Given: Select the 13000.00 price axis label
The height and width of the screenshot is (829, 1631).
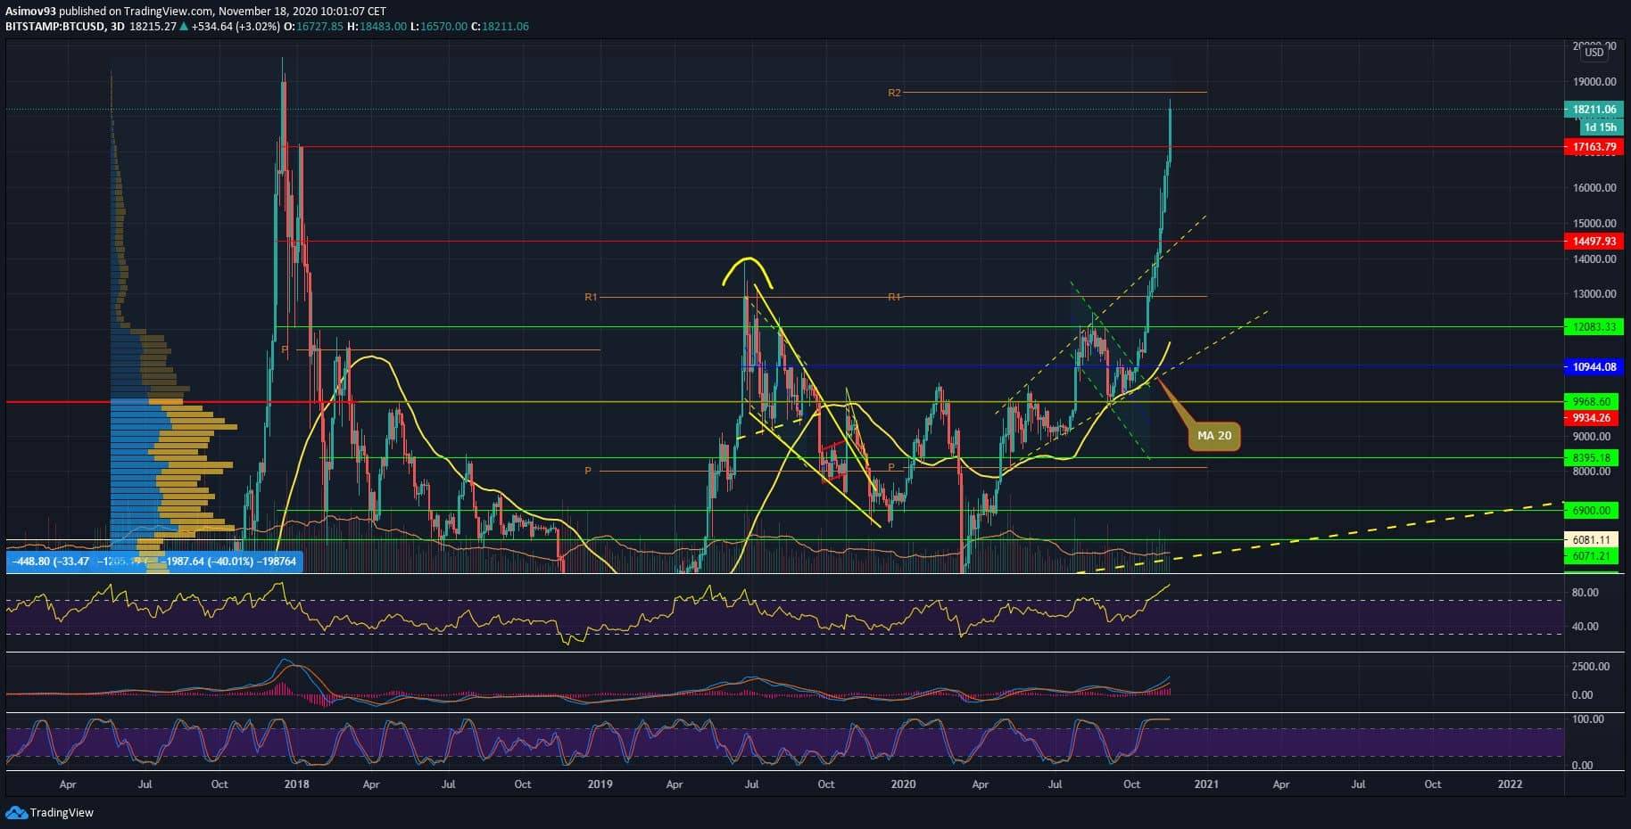Looking at the screenshot, I should (1594, 294).
